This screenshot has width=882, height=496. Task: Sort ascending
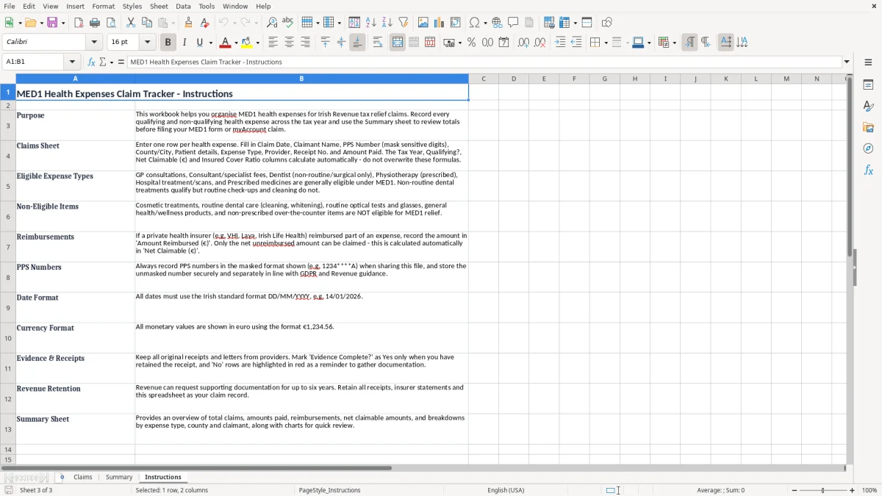tap(371, 23)
